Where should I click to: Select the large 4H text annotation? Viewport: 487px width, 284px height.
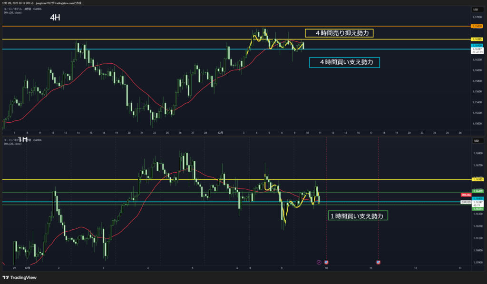(x=55, y=18)
